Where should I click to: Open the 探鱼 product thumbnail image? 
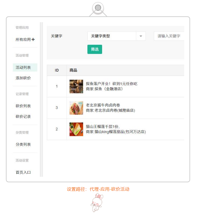[76, 86]
